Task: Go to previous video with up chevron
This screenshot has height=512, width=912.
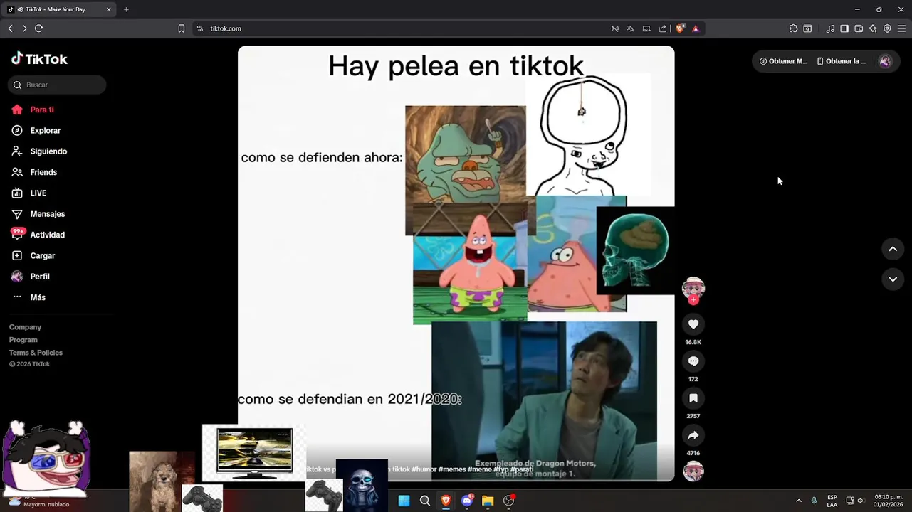Action: coord(893,249)
